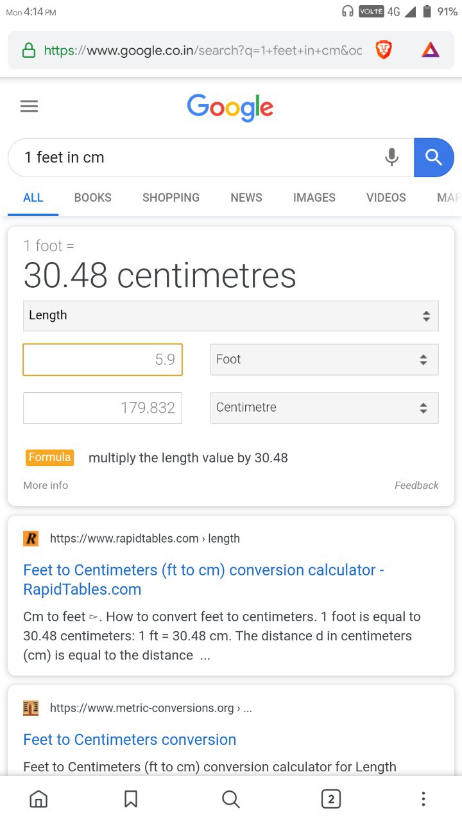
Task: Start voice search with the microphone icon
Action: pyautogui.click(x=391, y=157)
